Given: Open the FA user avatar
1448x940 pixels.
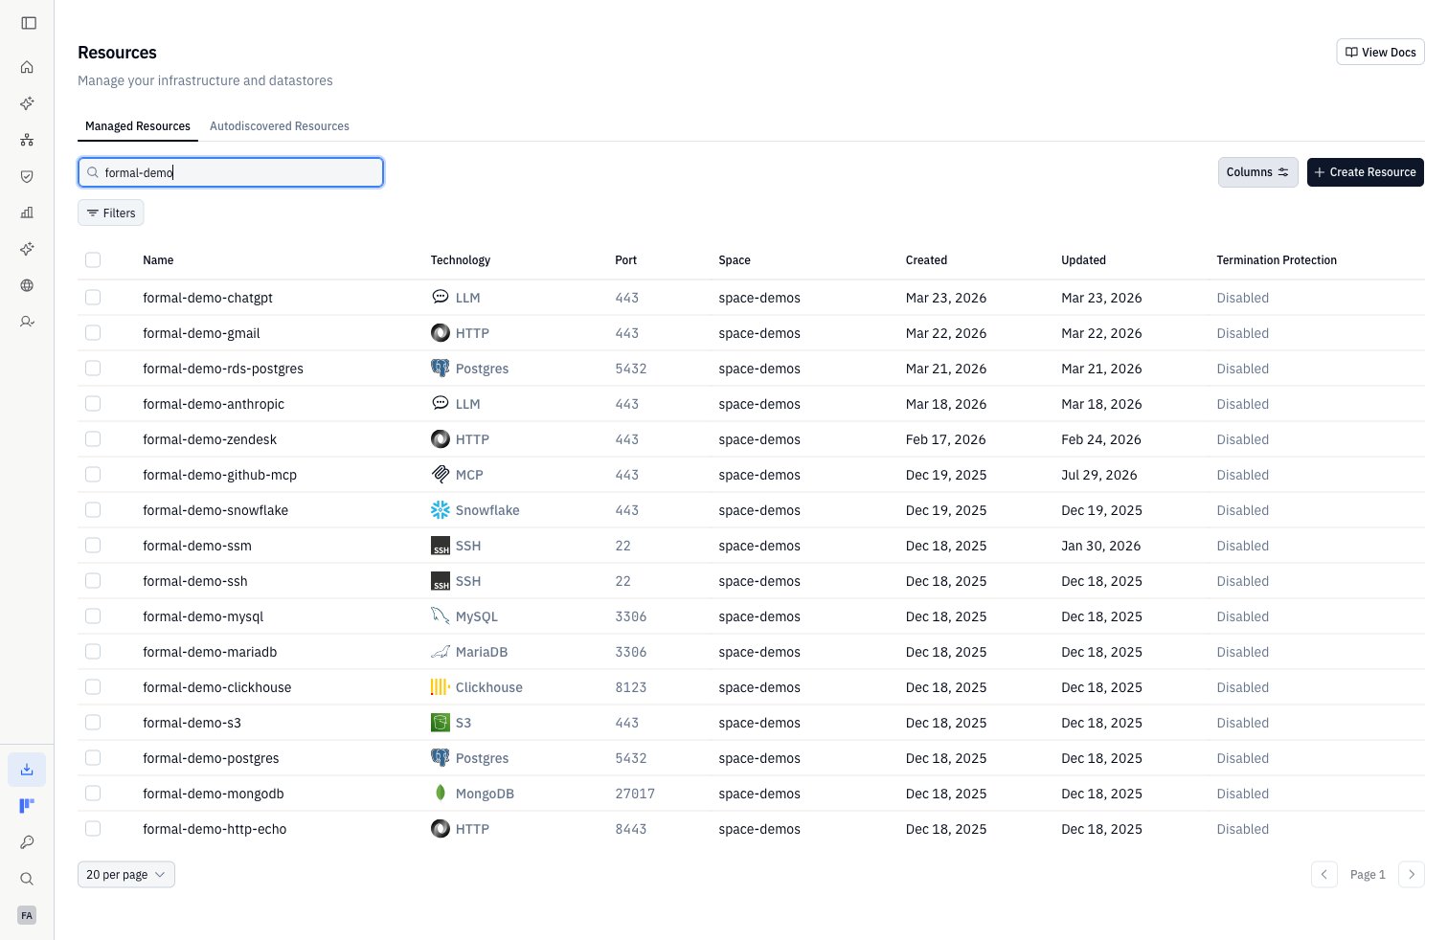Looking at the screenshot, I should click(27, 915).
